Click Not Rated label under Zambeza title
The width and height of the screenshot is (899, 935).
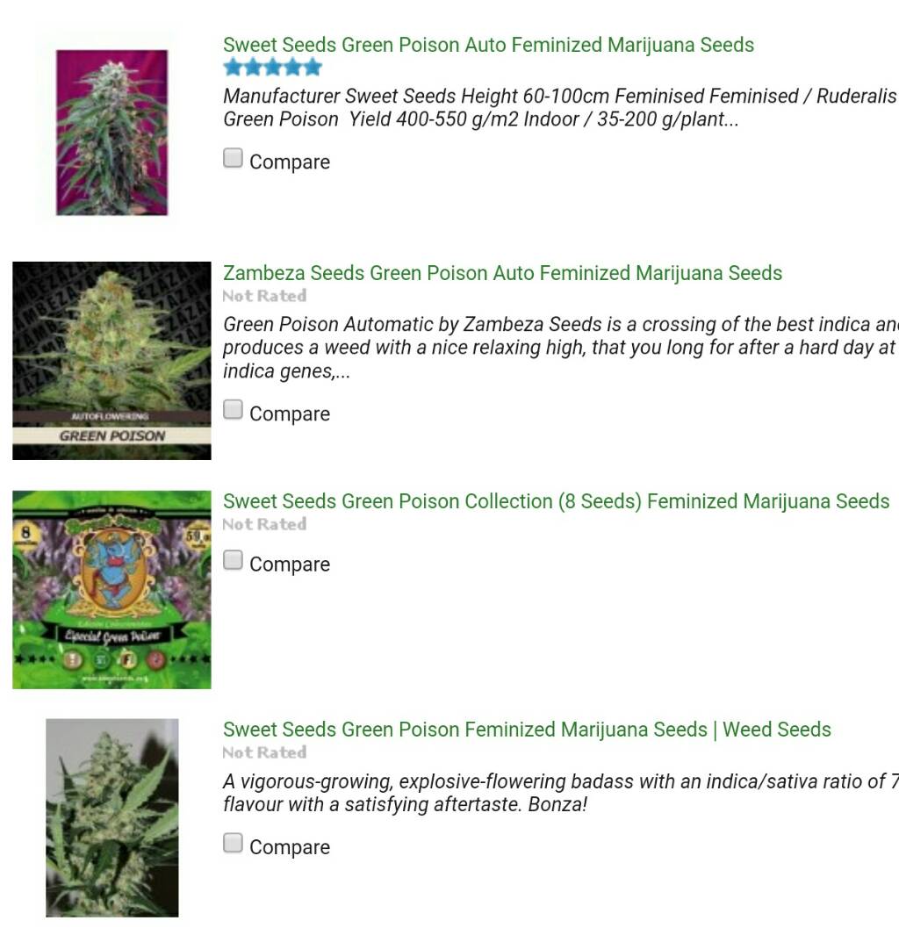pos(264,296)
